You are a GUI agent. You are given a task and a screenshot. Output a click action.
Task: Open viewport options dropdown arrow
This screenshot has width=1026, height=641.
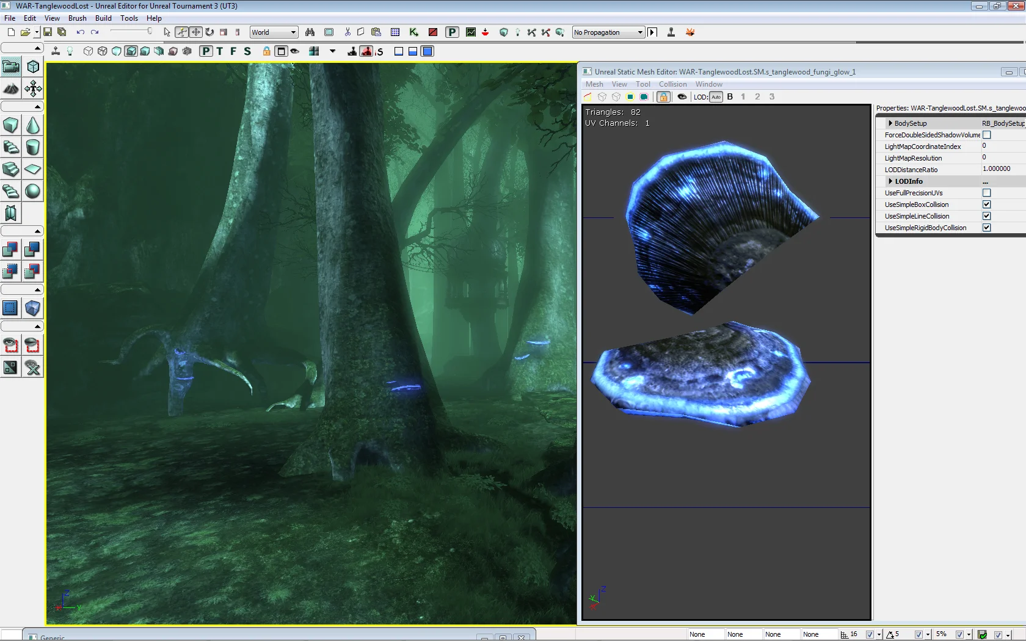333,51
